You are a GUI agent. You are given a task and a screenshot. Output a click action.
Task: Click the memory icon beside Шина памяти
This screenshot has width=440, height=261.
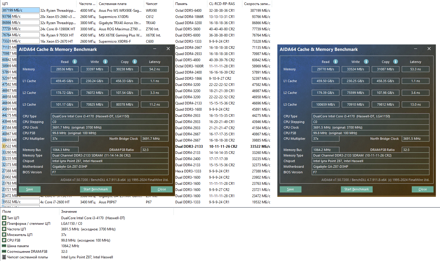pyautogui.click(x=4, y=246)
